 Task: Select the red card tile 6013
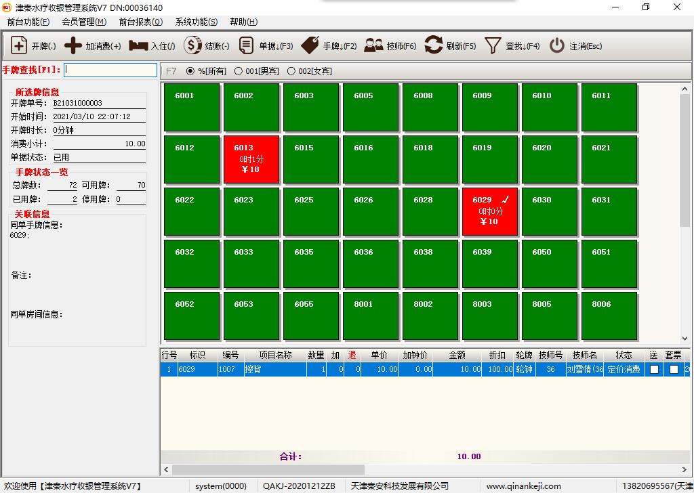(x=251, y=159)
